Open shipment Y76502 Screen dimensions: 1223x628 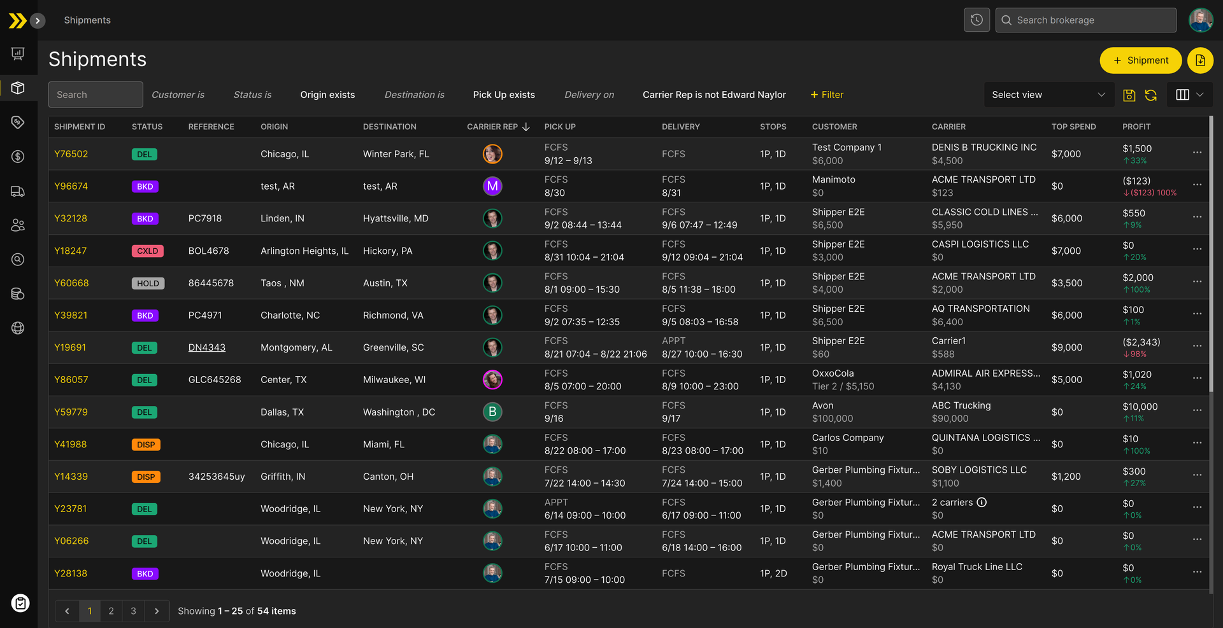[x=71, y=154]
